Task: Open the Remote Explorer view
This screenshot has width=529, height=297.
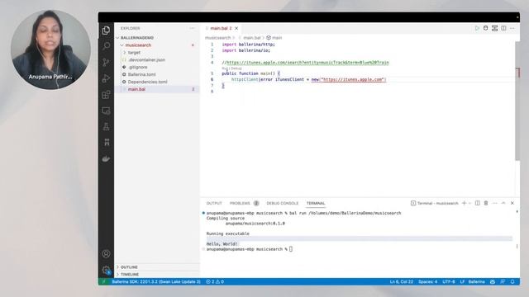Action: click(106, 111)
